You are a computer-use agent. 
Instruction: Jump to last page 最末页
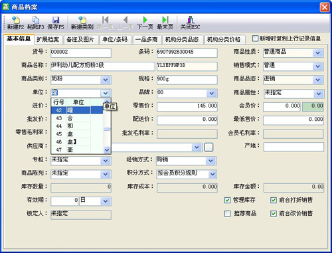(165, 23)
